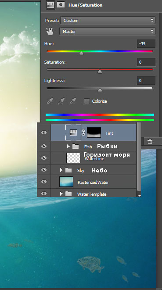Click the Hue value field showing -35
The height and width of the screenshot is (290, 162).
pyautogui.click(x=146, y=43)
